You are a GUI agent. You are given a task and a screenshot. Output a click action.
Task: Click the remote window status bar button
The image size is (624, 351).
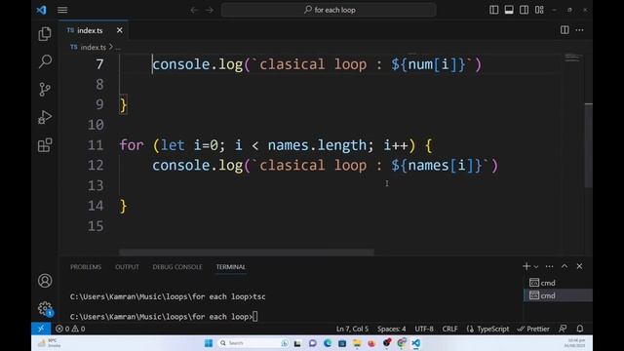tap(41, 329)
